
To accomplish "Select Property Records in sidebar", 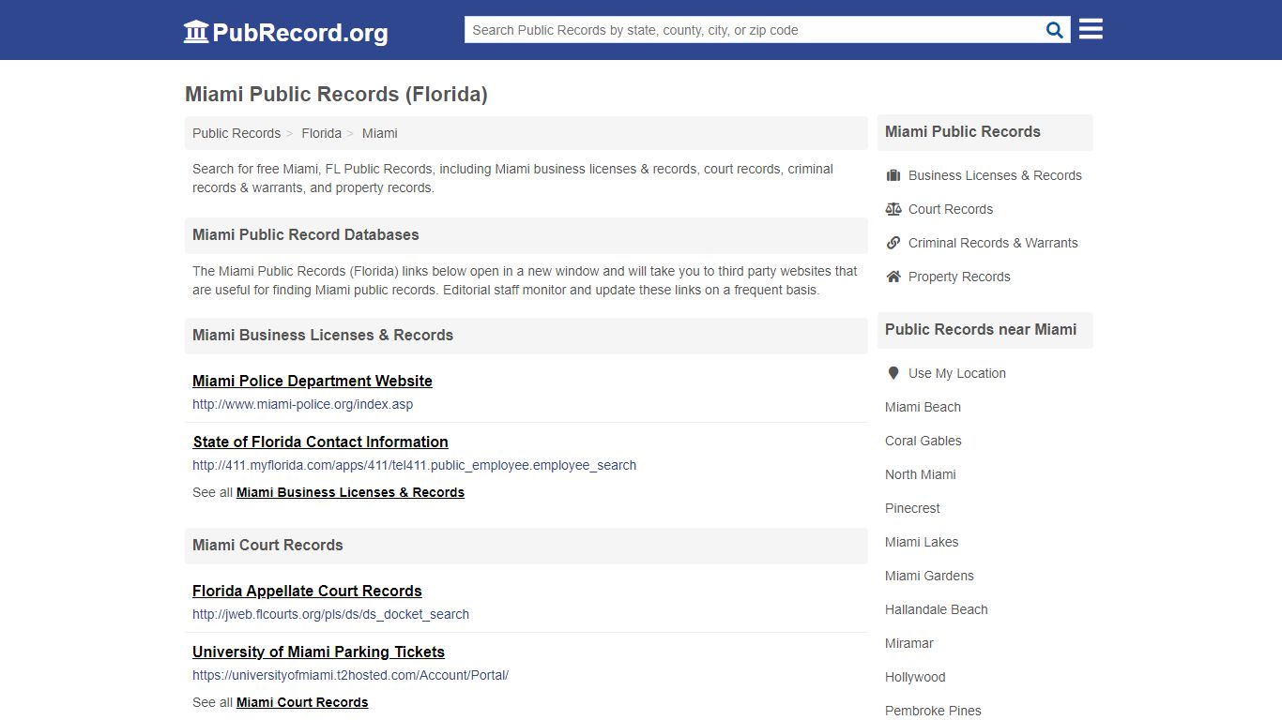I will [x=959, y=277].
